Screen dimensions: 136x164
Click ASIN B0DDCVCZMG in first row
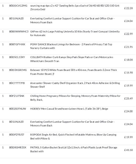(x=18, y=6)
